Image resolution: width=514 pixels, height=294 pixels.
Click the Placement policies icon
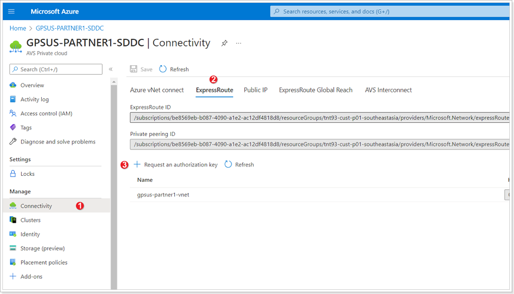13,262
